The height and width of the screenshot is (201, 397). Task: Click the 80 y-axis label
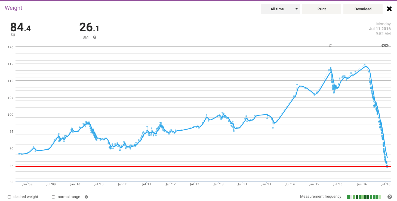11,182
